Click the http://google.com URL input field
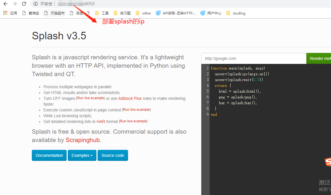The height and width of the screenshot is (195, 331). click(254, 58)
